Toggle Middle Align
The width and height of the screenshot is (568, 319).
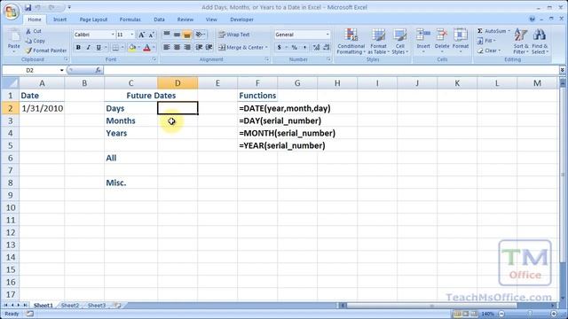tap(177, 35)
